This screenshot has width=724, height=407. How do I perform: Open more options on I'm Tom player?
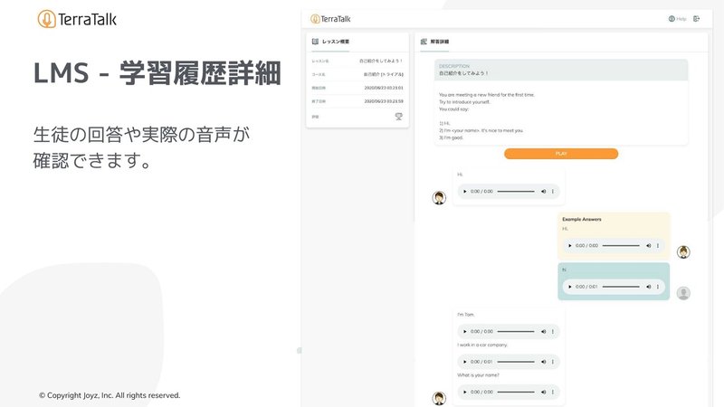pos(553,331)
